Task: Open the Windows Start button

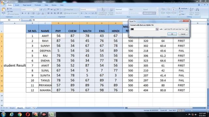Action: coord(4,114)
